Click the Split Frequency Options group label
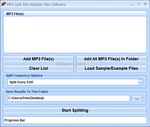150x127 pixels. click(x=24, y=76)
